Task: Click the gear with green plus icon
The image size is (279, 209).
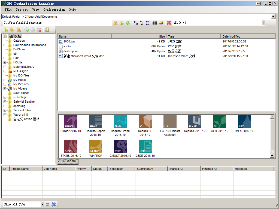Action: (26, 30)
